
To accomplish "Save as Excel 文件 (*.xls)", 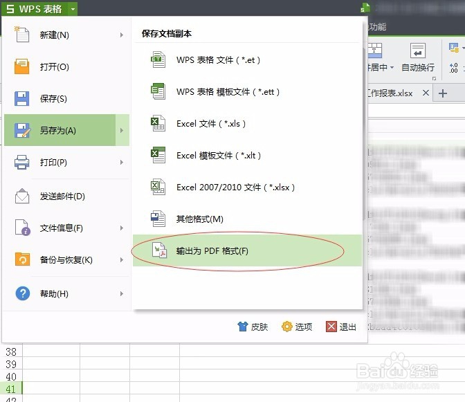I will (247, 123).
